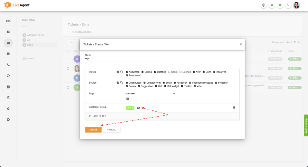The height and width of the screenshot is (167, 308).
Task: Uncheck the Facebook source checkbox
Action: 174,83
